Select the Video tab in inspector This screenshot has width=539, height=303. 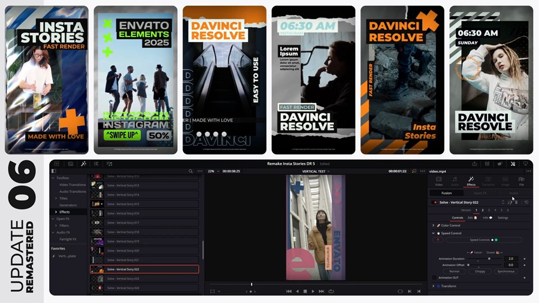click(438, 181)
